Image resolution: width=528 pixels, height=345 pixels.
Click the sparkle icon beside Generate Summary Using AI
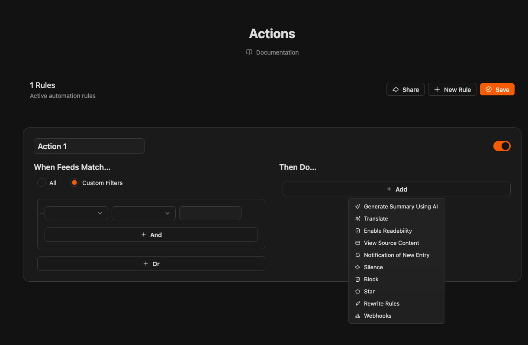point(357,207)
